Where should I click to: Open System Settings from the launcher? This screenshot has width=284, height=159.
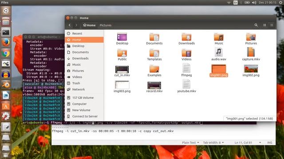point(6,116)
